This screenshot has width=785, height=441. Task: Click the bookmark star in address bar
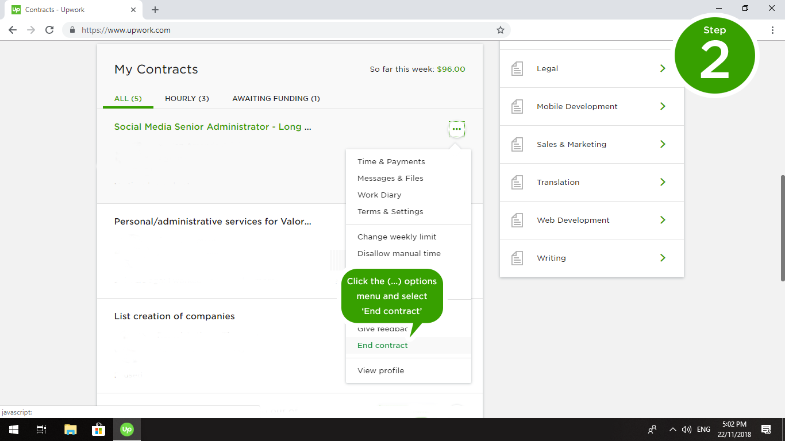tap(500, 30)
